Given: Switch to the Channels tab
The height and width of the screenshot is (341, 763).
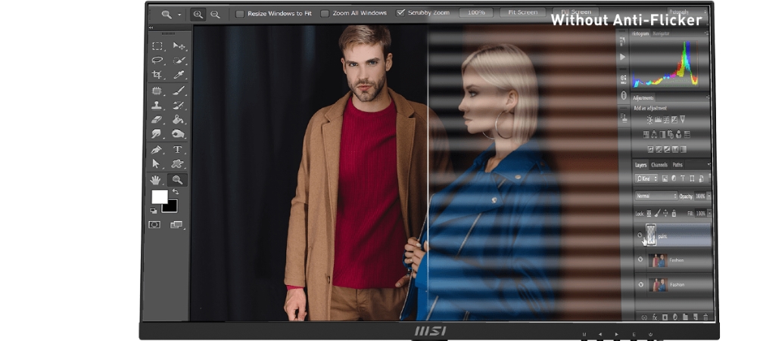Looking at the screenshot, I should (659, 165).
